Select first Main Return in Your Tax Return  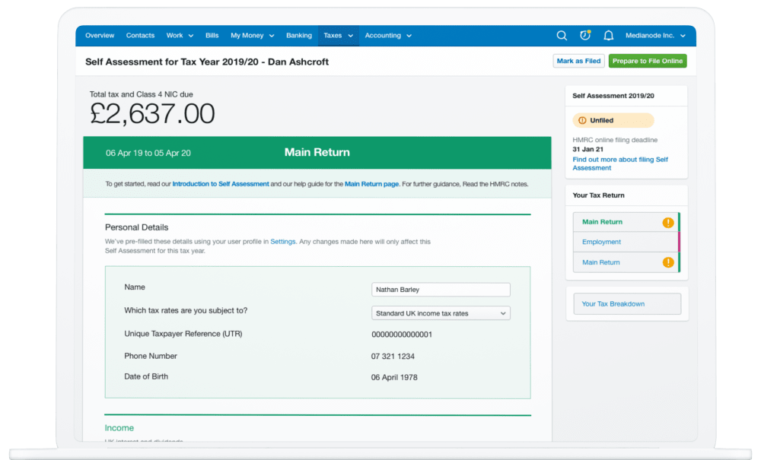pos(626,222)
